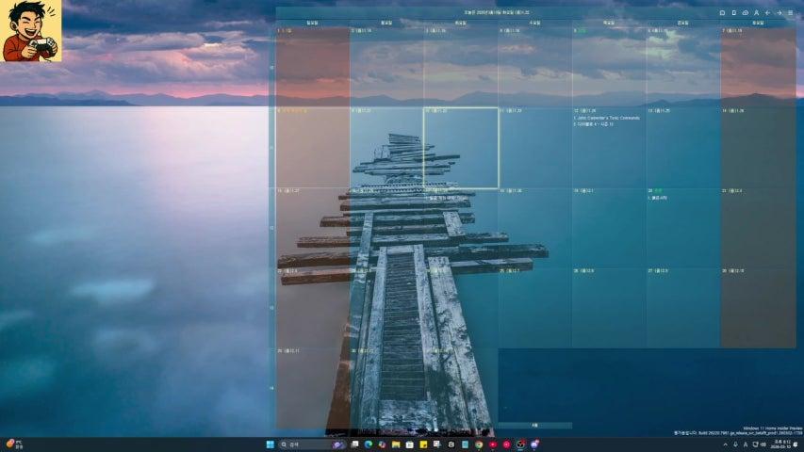Show hidden tray icons chevron

click(725, 444)
